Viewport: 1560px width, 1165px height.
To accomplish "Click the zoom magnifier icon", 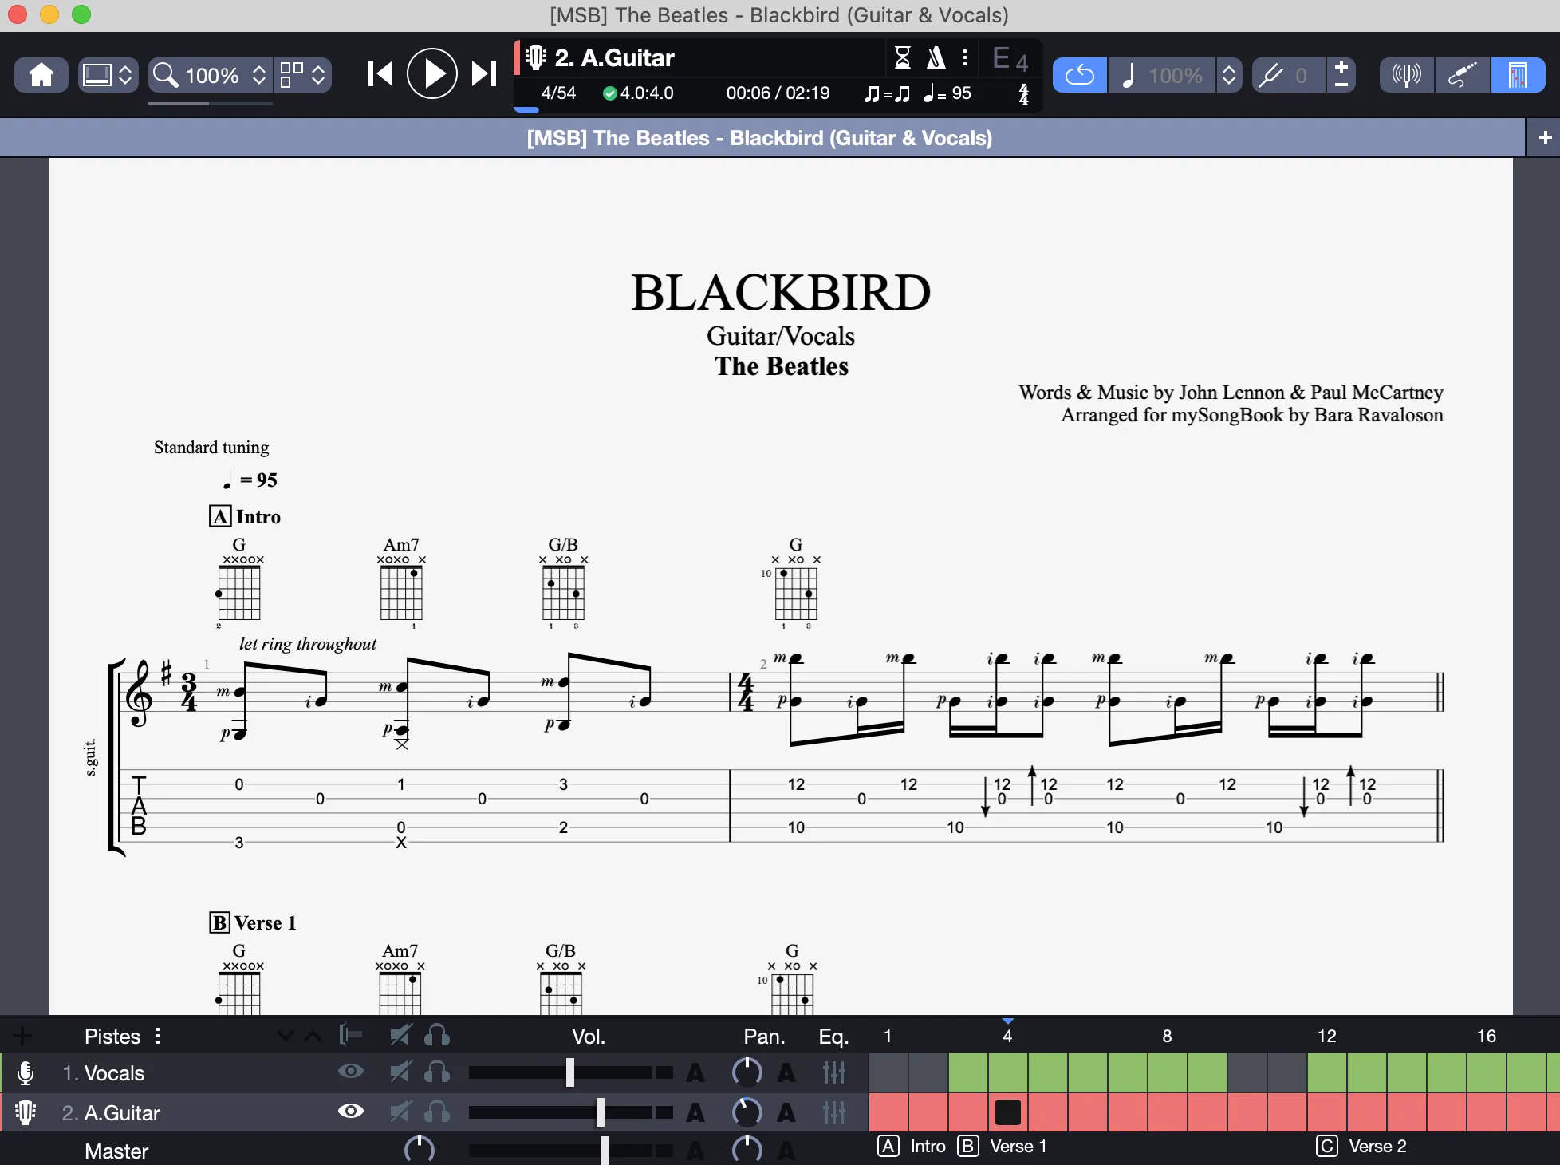I will click(166, 75).
